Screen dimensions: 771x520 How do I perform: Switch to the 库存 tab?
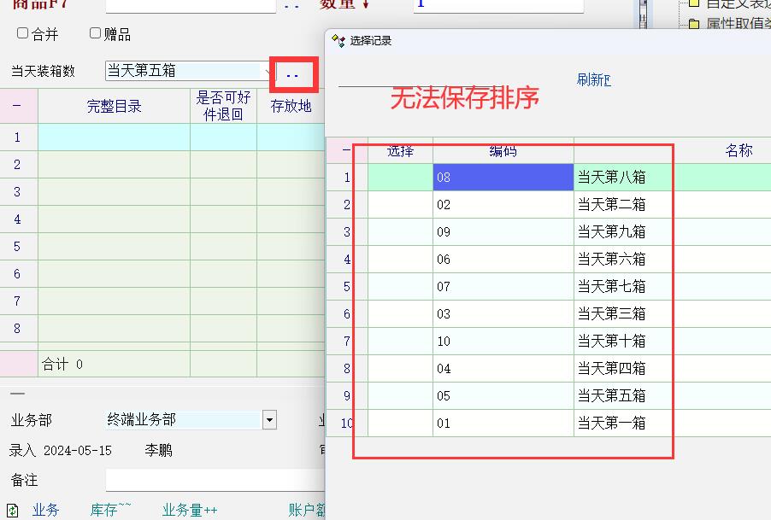click(111, 511)
